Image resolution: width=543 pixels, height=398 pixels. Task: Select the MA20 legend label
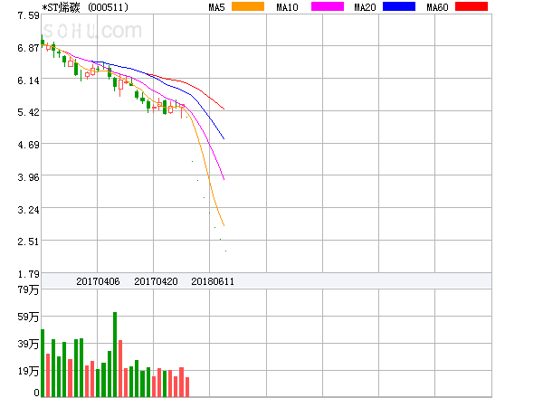365,7
